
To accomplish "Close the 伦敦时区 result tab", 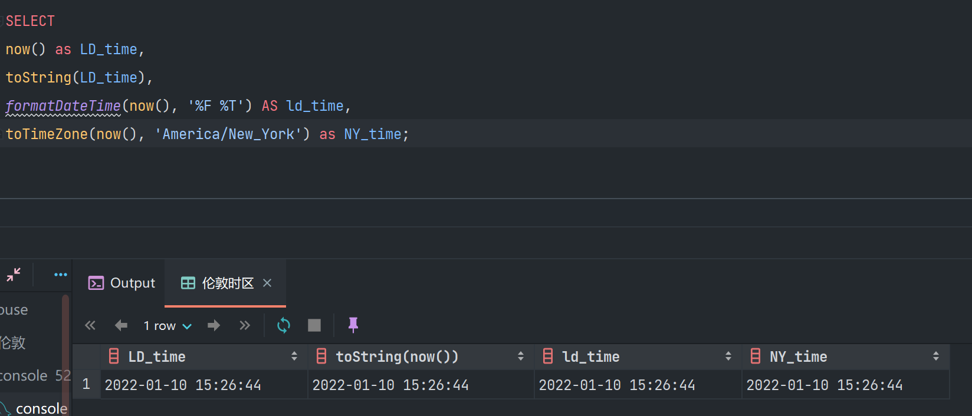I will pyautogui.click(x=267, y=283).
